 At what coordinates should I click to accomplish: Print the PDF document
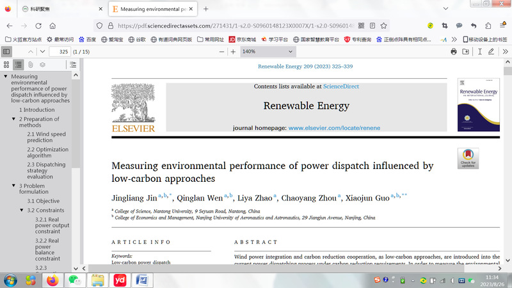pyautogui.click(x=454, y=51)
